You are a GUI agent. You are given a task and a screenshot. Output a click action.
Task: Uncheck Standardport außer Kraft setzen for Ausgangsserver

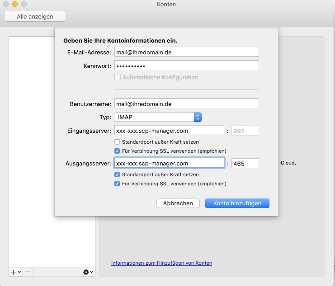pos(118,175)
